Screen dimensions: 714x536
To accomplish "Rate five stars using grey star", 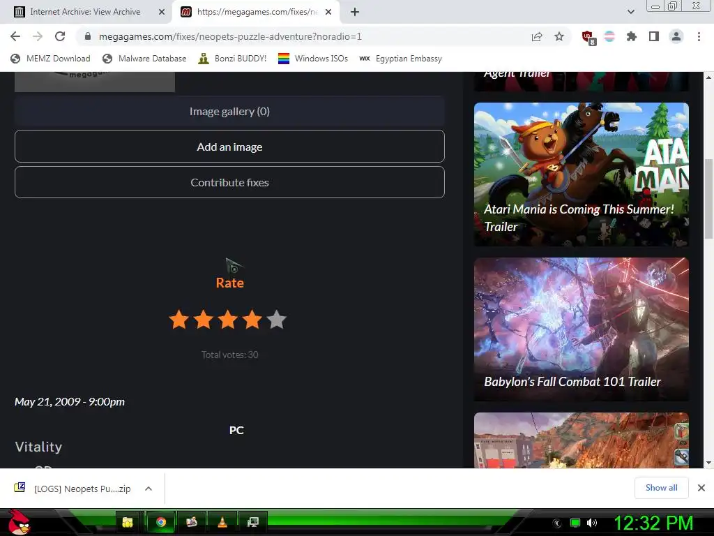I will (x=276, y=320).
